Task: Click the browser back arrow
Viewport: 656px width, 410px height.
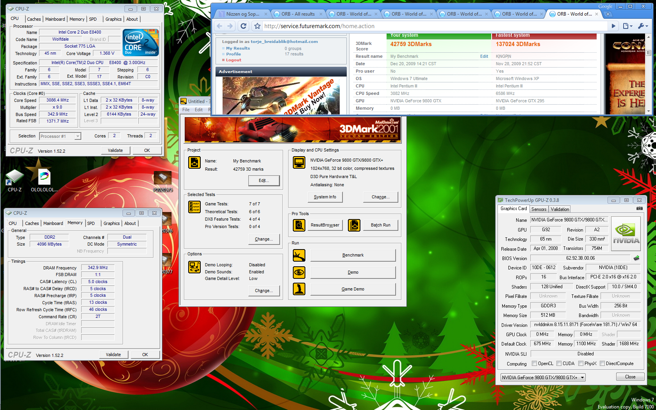Action: pos(219,26)
